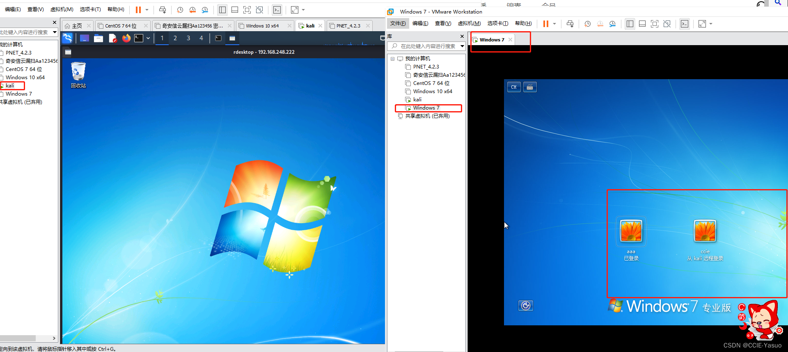
Task: Close Windows 7 tab in right window
Action: pyautogui.click(x=510, y=40)
